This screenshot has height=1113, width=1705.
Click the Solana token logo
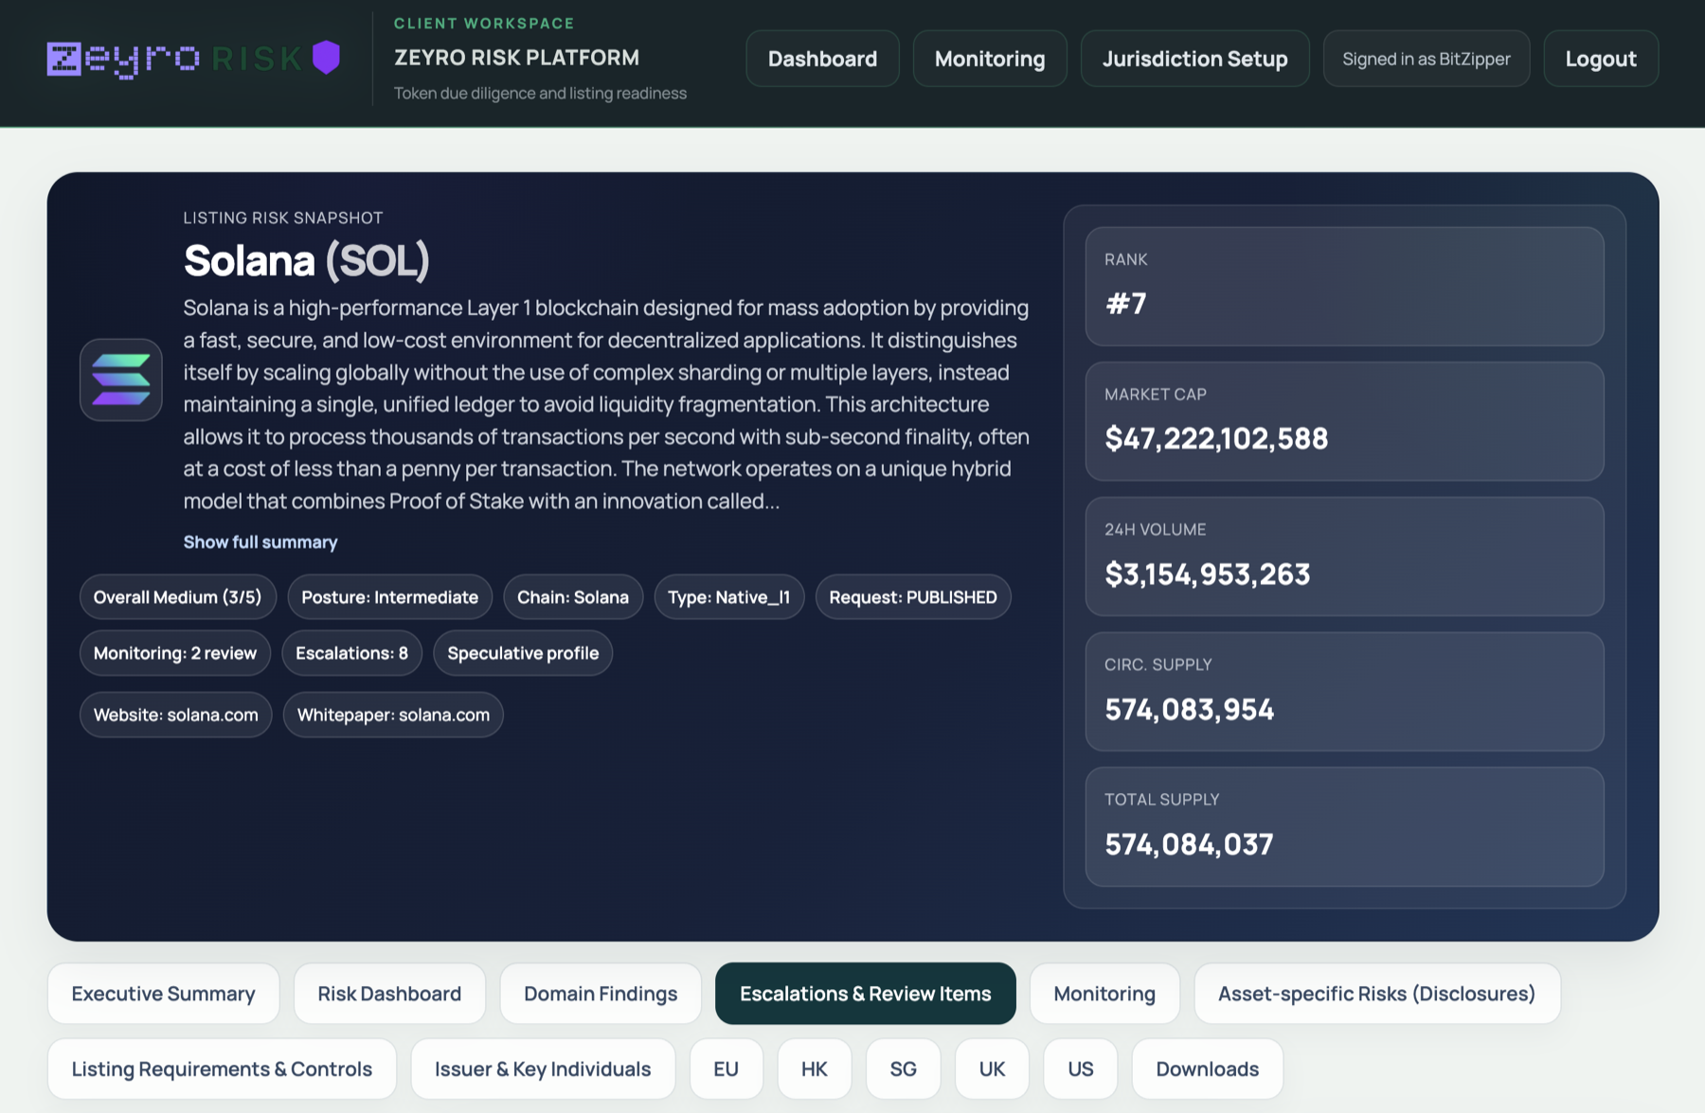tap(120, 380)
